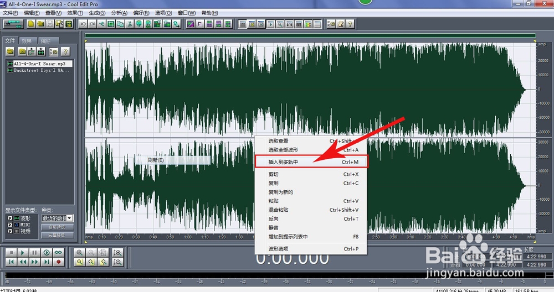Click the fast forward transport button

(34, 262)
